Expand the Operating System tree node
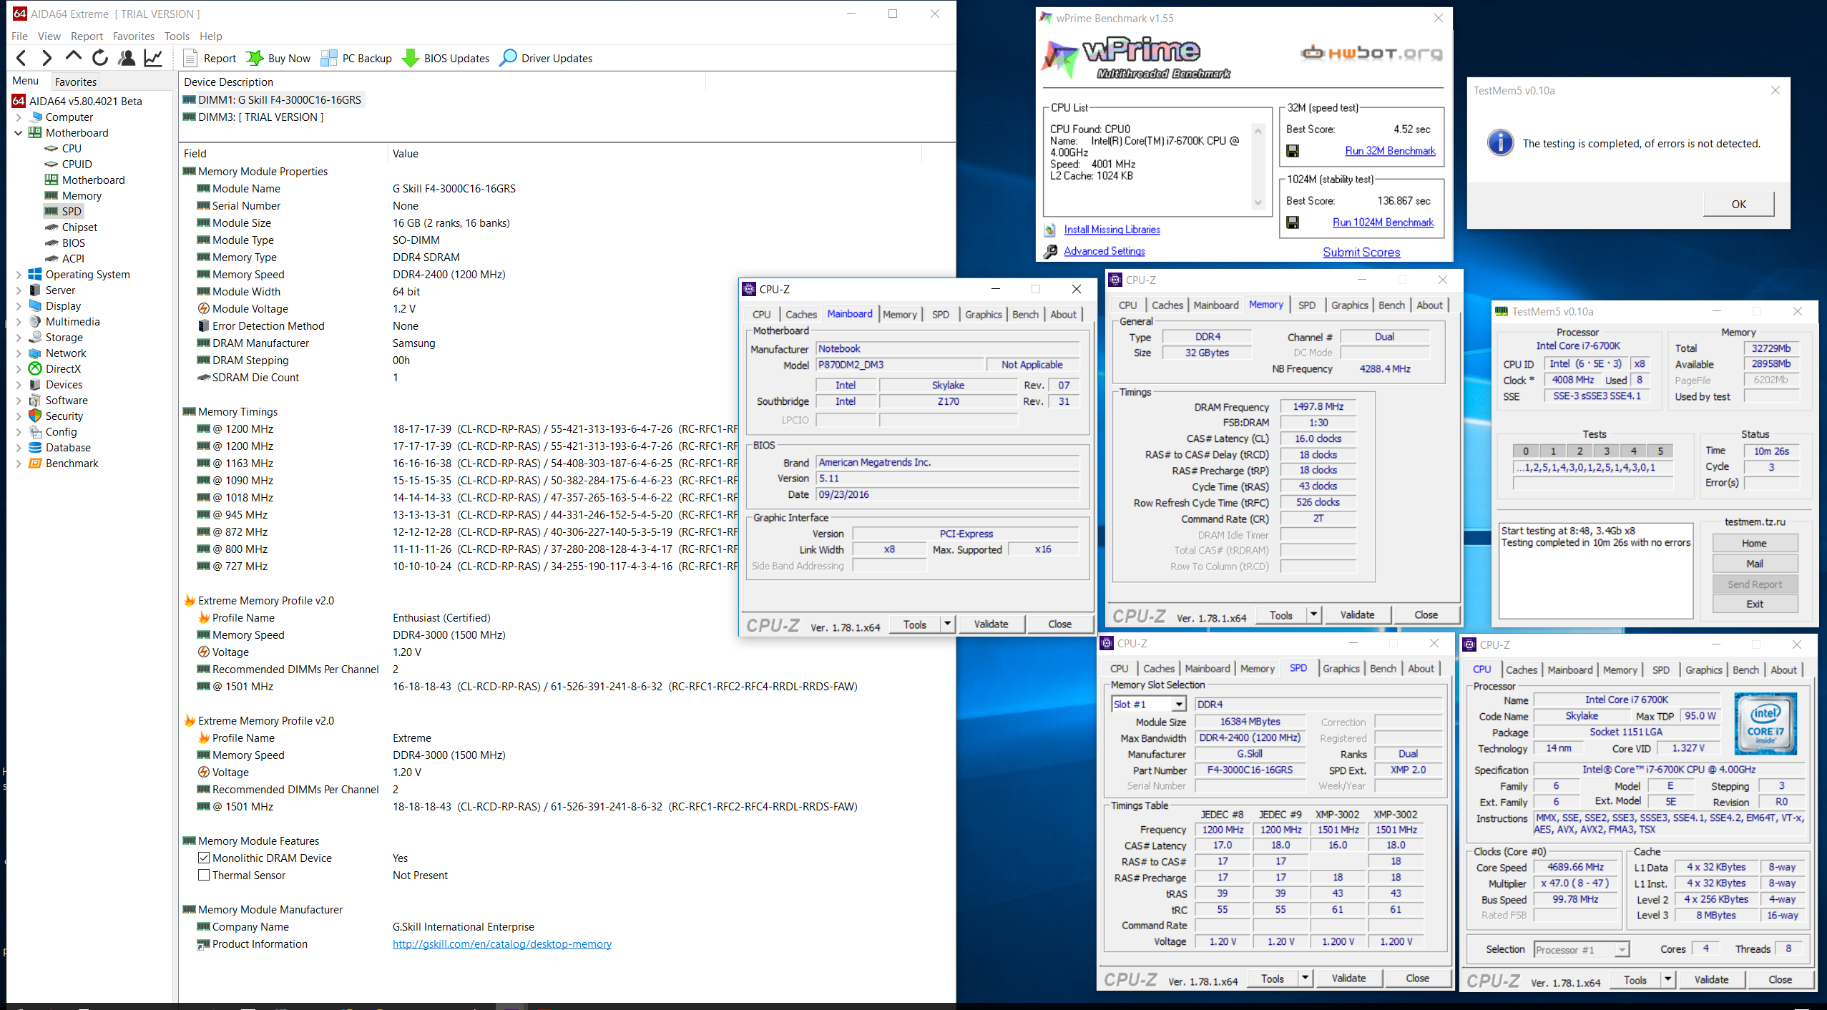Screen dimensions: 1827x1010 click(19, 275)
